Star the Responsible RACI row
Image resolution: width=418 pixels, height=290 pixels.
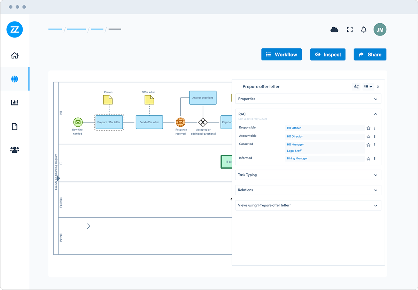368,128
